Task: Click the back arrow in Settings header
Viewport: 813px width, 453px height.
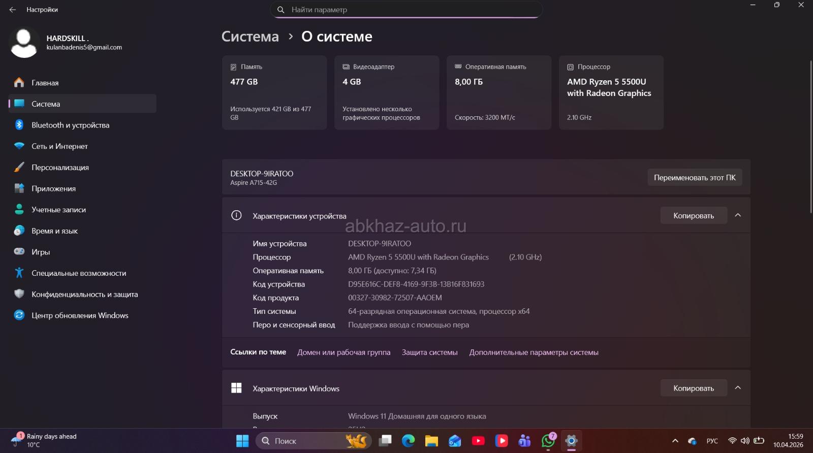Action: [13, 10]
